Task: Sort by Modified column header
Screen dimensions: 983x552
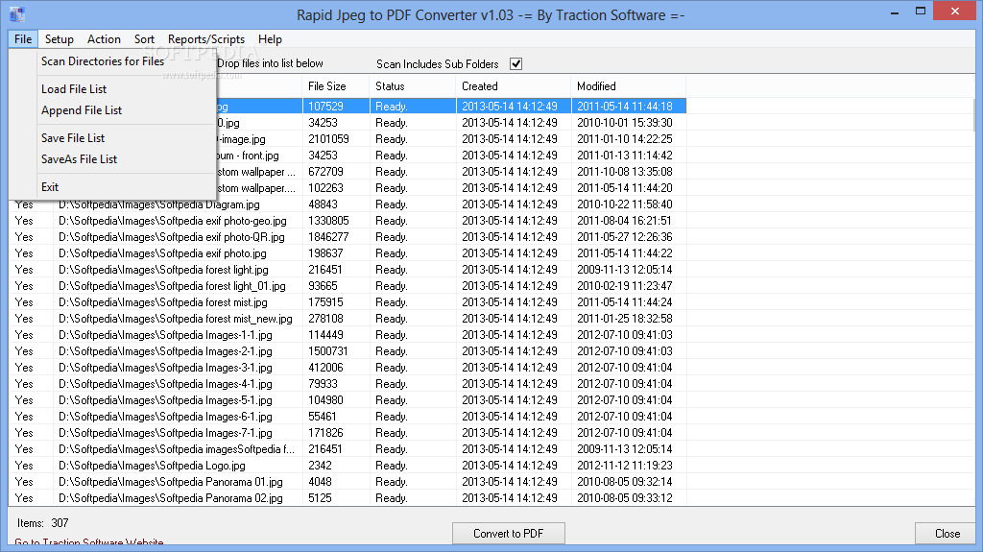Action: pos(628,86)
